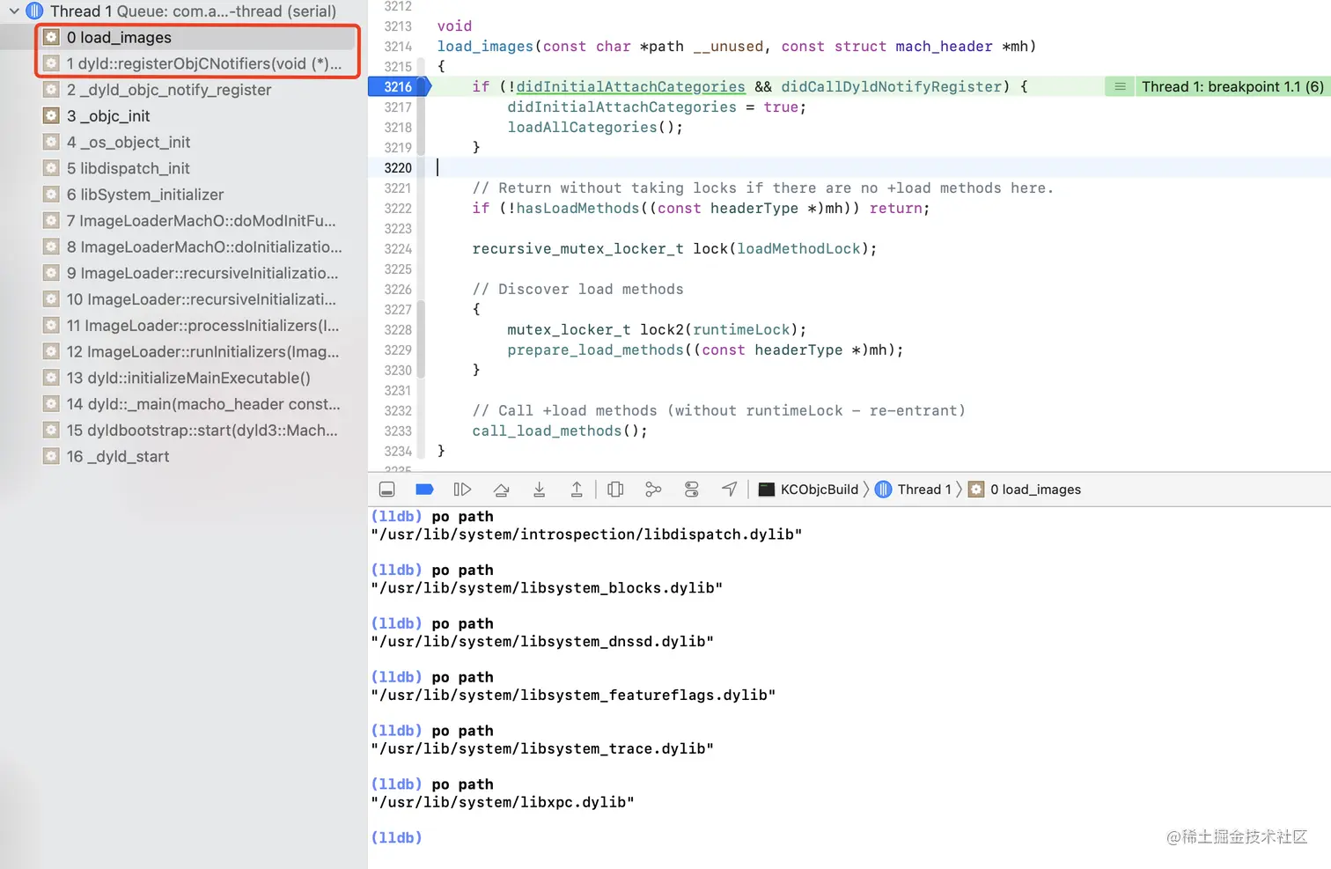The image size is (1331, 869).
Task: Click the libdispatch.dylib path output in console
Action: tap(586, 534)
